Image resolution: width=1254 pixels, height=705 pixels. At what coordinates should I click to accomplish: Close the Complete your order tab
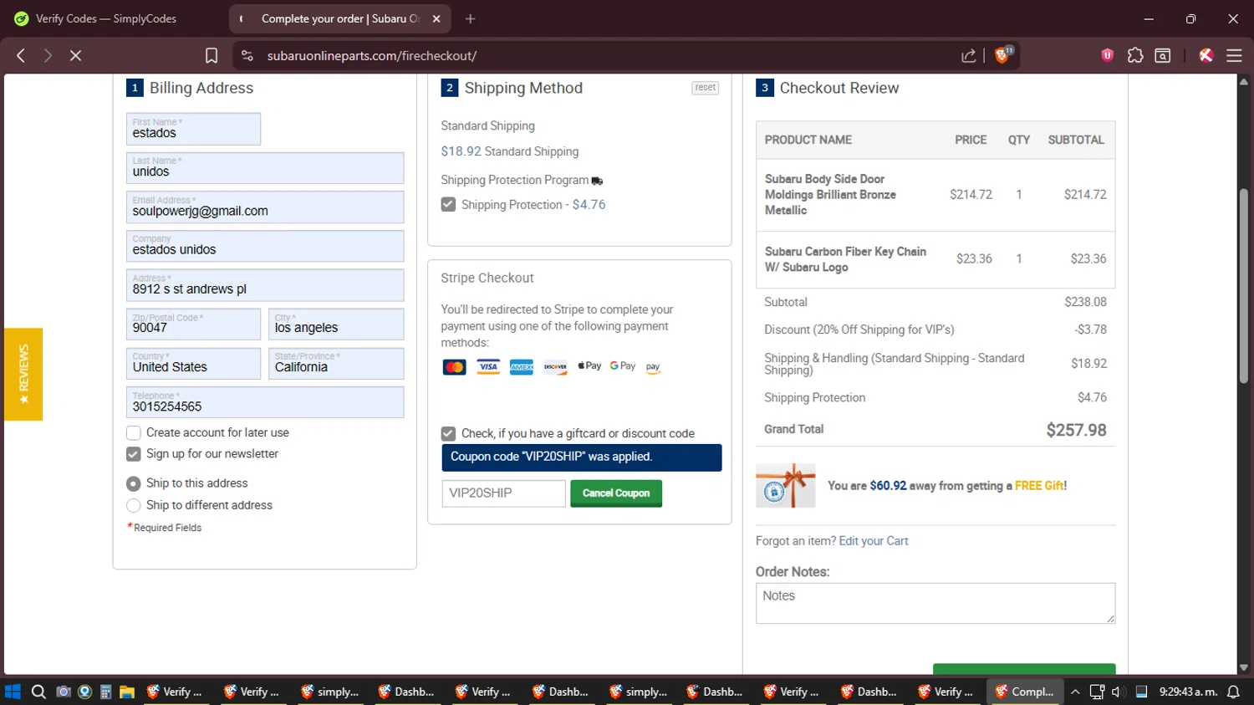[436, 18]
